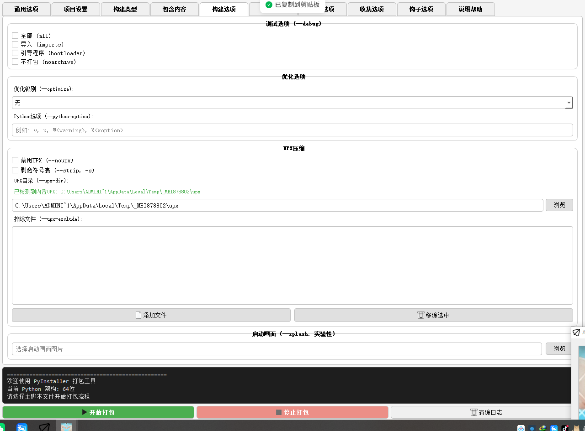Viewport: 585px width, 431px height.
Task: Switch to the 通用选项 tab
Action: tap(26, 9)
